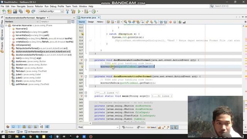Click the Open Project toolbar icon
Viewport: 247px width, 139px height.
click(x=15, y=11)
